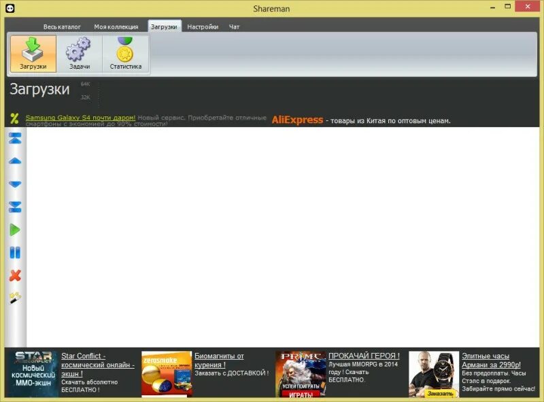Click the zerosmoke ad thumbnail
The width and height of the screenshot is (544, 402).
(167, 374)
